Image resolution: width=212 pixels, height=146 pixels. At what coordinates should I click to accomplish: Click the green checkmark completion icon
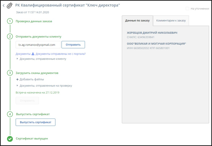coord(10,139)
